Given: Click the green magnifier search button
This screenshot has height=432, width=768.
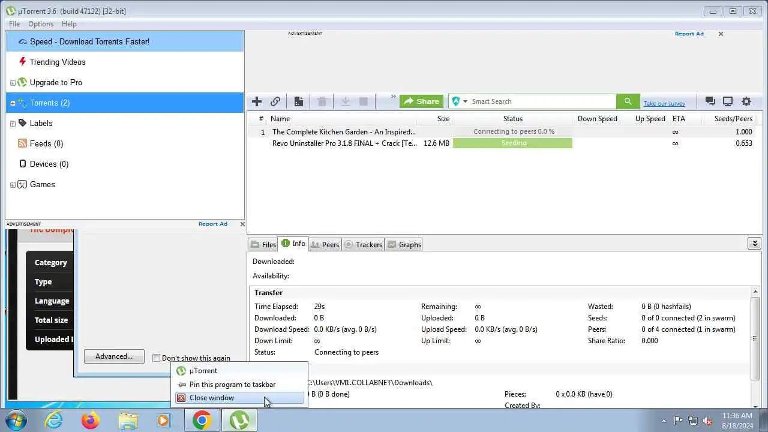Looking at the screenshot, I should (628, 101).
